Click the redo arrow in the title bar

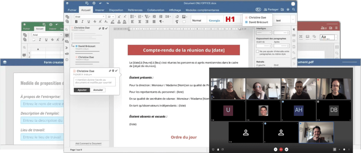pyautogui.click(x=108, y=3)
